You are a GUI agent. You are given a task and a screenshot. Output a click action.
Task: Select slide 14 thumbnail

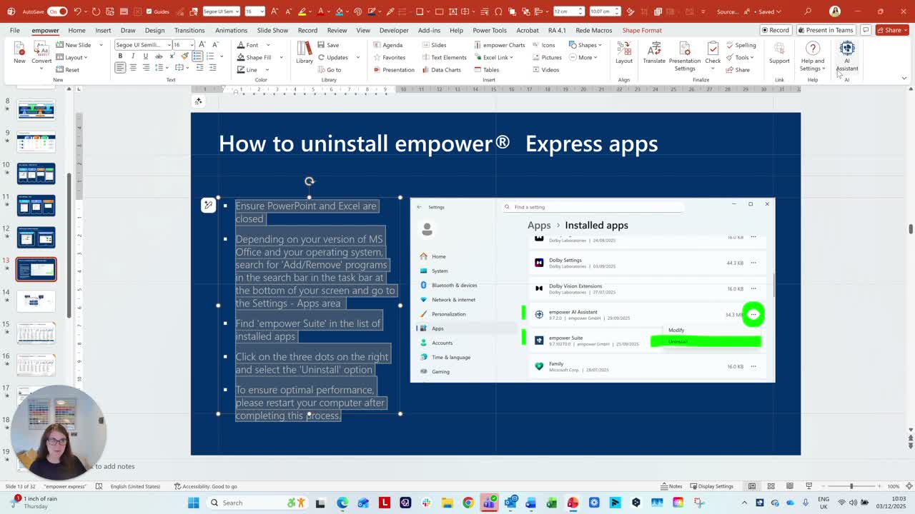click(x=36, y=301)
